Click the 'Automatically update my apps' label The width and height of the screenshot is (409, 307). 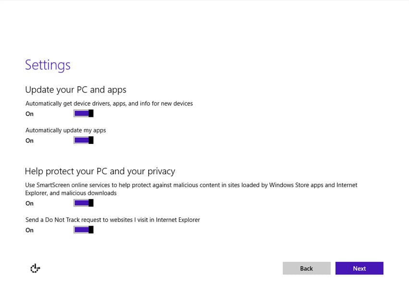coord(65,130)
